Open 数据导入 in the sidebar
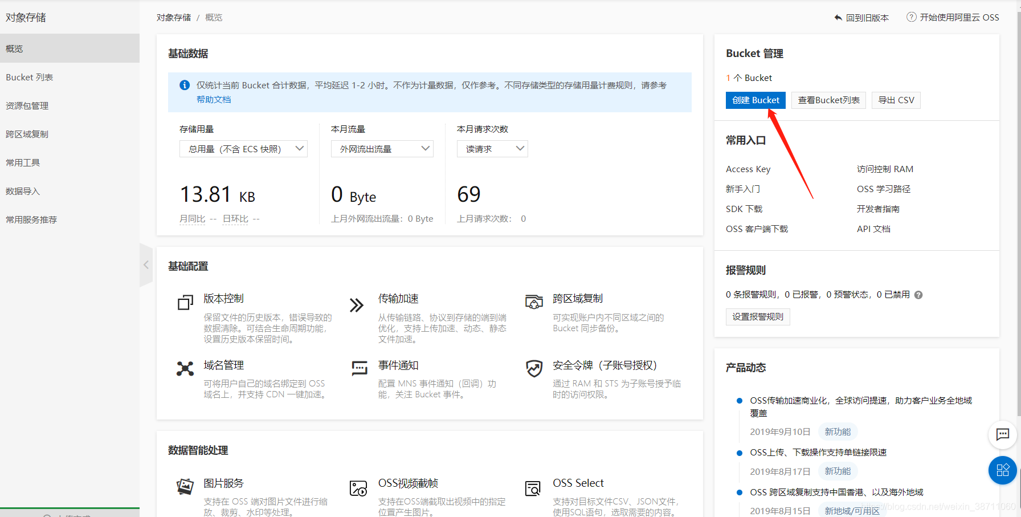Image resolution: width=1021 pixels, height=517 pixels. pyautogui.click(x=70, y=191)
